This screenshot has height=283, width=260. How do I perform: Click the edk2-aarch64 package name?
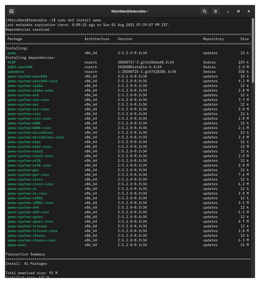click(20, 67)
